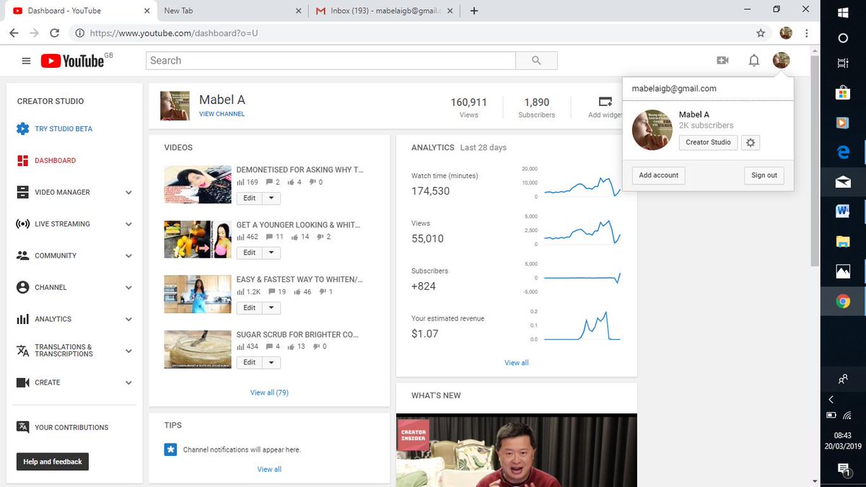Open the create video camera icon
This screenshot has width=866, height=487.
tap(722, 61)
